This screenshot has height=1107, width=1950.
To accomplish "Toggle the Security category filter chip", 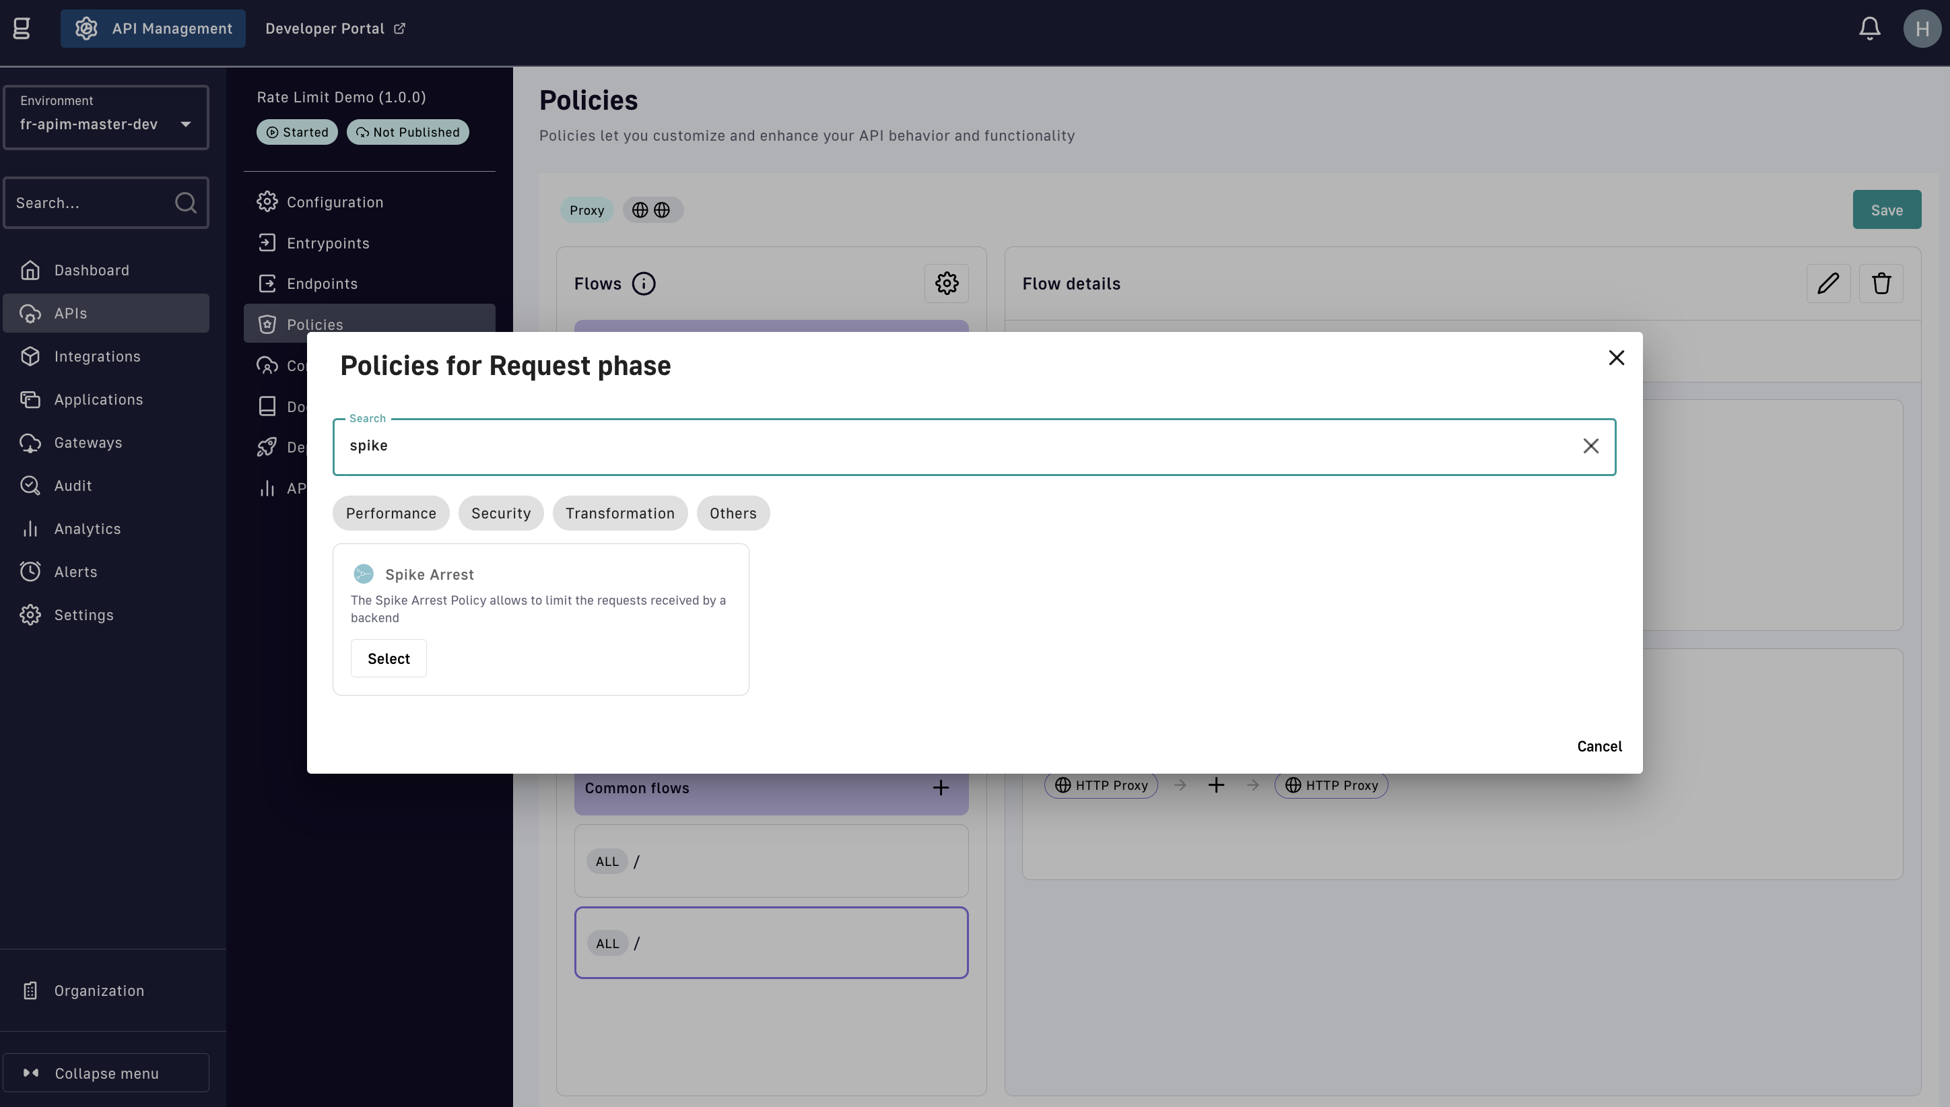I will [500, 513].
